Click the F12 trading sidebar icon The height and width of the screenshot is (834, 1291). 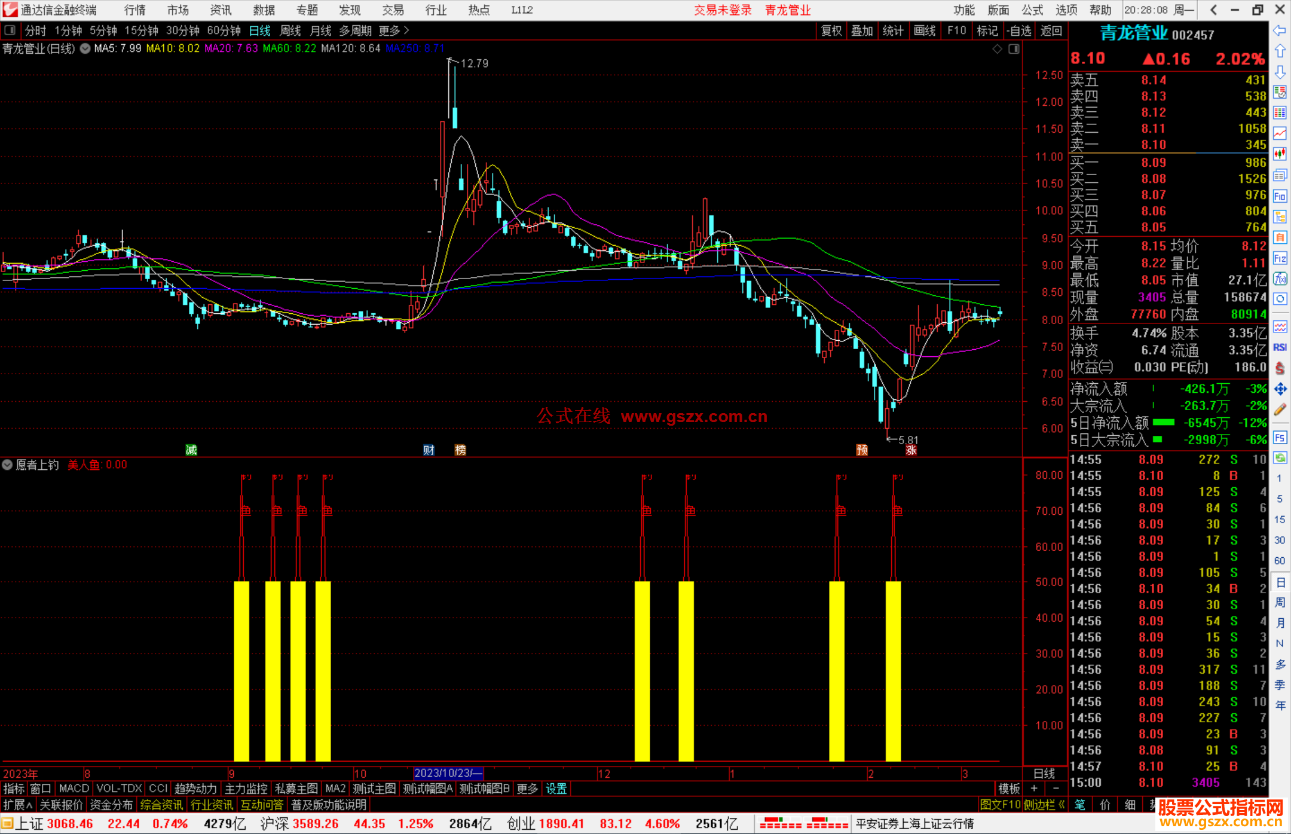click(1280, 258)
